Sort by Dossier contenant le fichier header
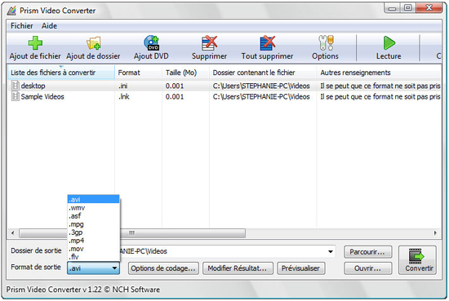449x301 pixels. coord(263,73)
